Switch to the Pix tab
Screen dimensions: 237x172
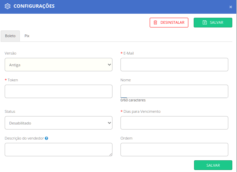tap(27, 36)
